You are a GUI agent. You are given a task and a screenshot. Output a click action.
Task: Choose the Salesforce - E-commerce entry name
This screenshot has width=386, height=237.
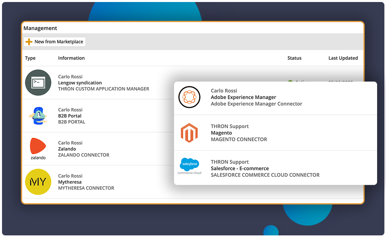240,168
